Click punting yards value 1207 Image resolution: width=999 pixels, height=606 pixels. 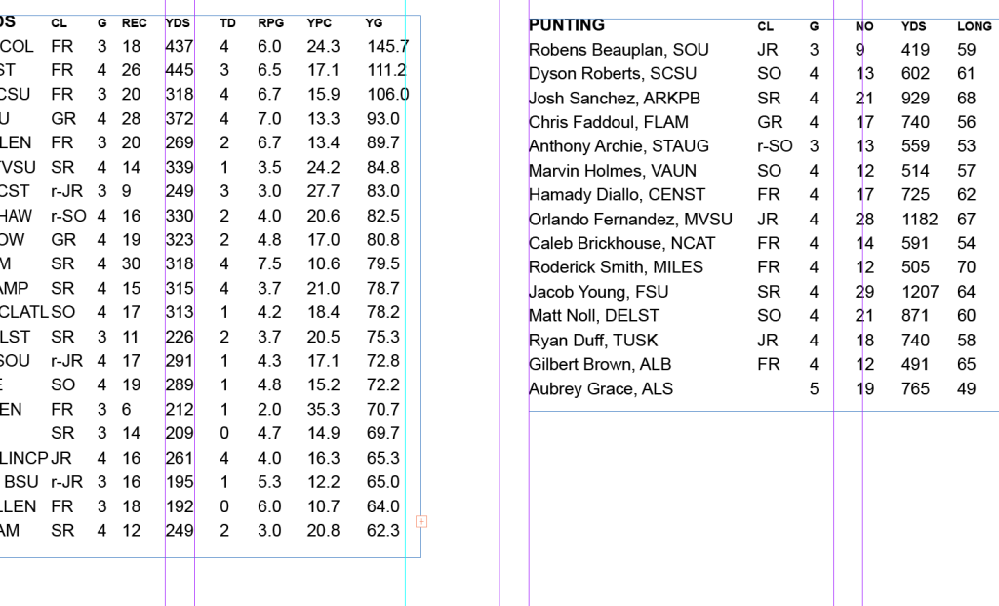click(x=920, y=292)
